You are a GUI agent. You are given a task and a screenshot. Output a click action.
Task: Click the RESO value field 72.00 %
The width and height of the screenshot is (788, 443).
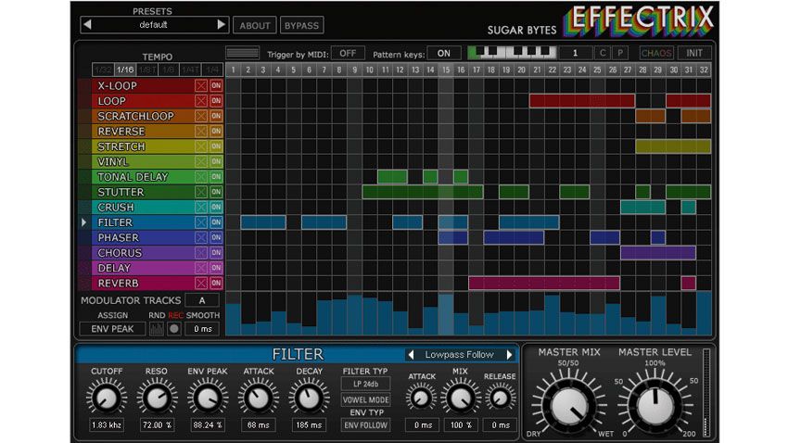[x=157, y=424]
